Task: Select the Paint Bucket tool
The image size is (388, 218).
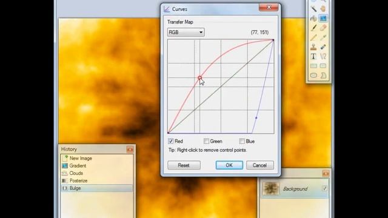Action: tap(314, 18)
